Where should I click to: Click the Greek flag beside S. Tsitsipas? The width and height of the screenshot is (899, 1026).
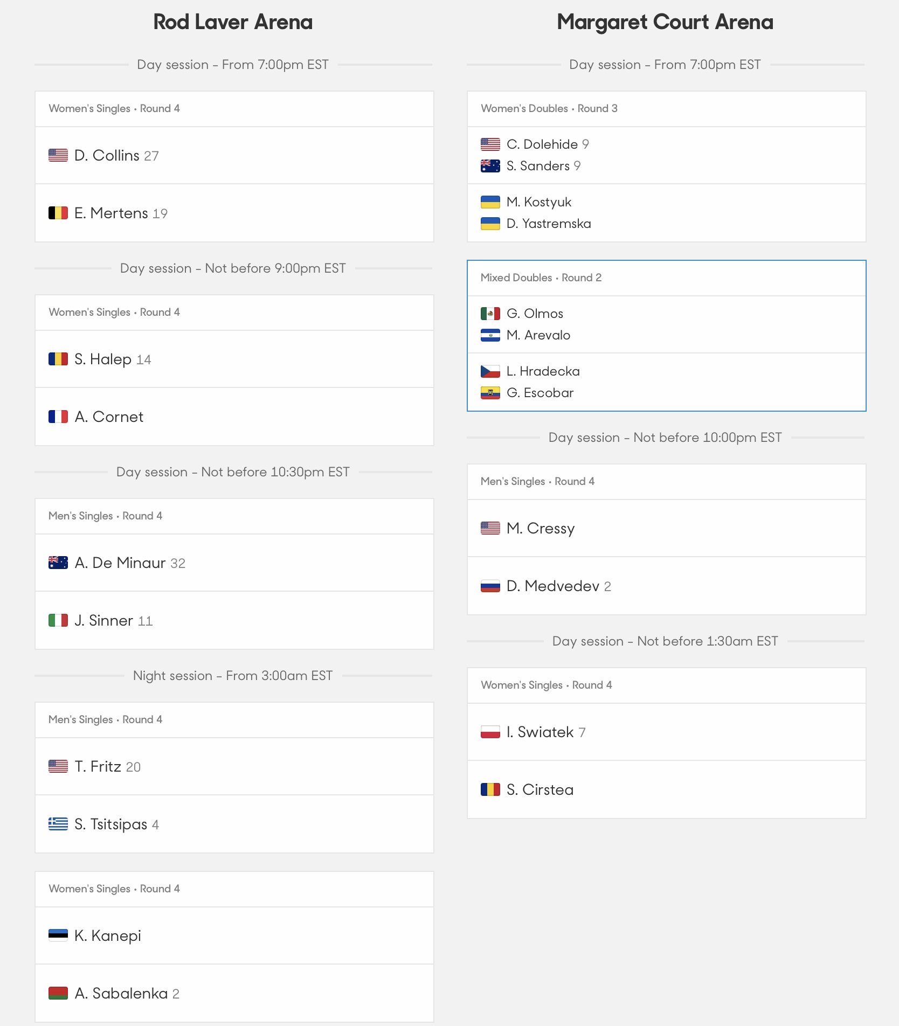(58, 824)
